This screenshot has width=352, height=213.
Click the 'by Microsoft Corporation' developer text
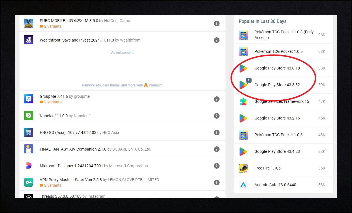[x=126, y=166]
